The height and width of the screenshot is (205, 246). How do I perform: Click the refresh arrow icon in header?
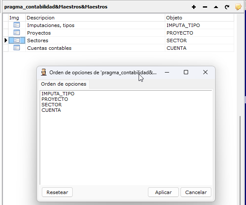point(227,7)
